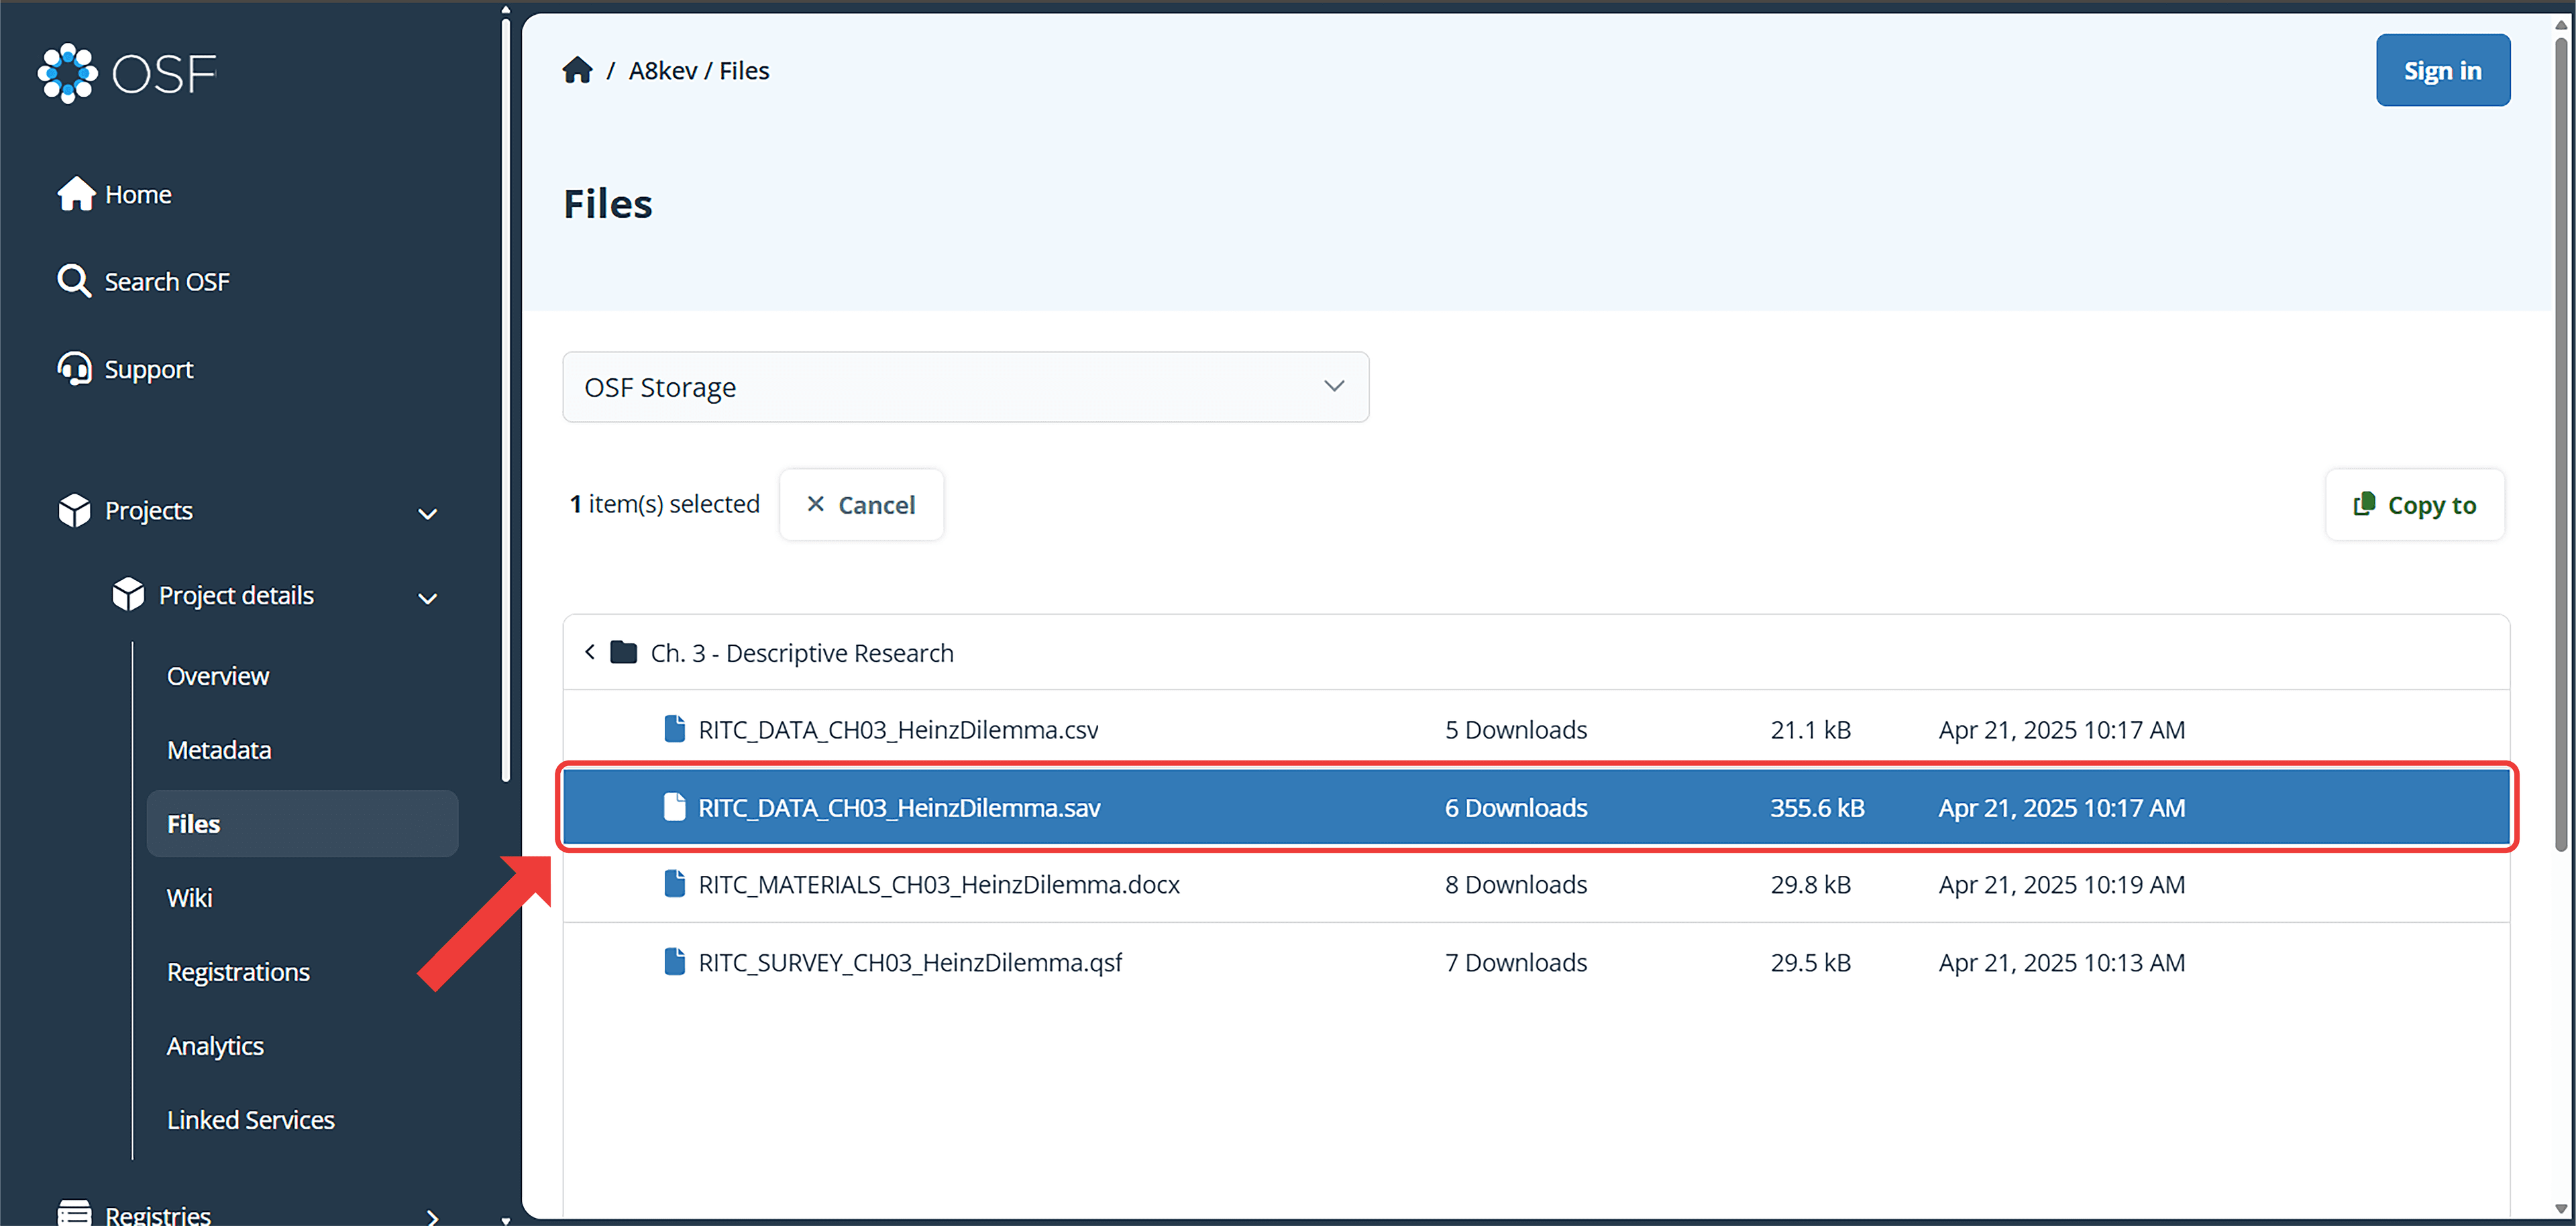Click the Home house icon in sidebar
This screenshot has height=1226, width=2576.
tap(76, 194)
